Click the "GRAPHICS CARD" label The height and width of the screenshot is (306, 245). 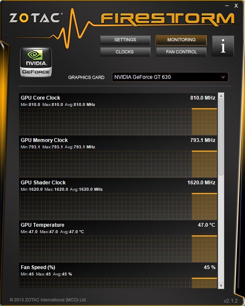[x=86, y=78]
